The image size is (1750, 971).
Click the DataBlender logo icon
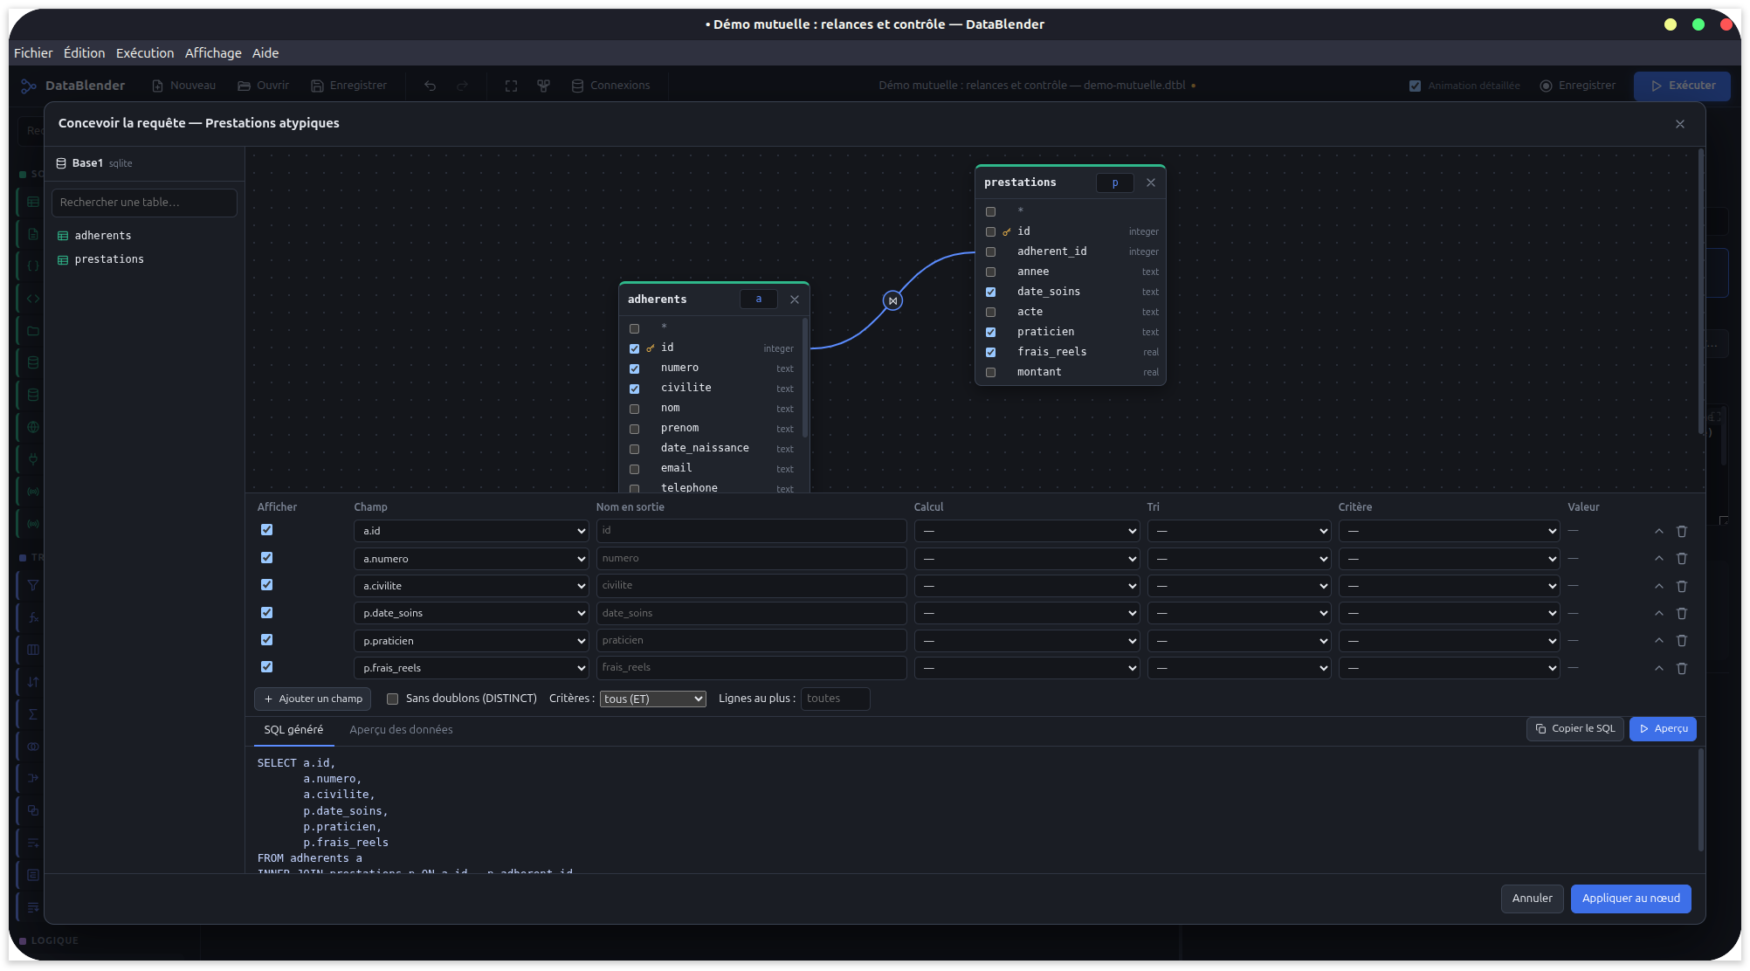[x=29, y=86]
